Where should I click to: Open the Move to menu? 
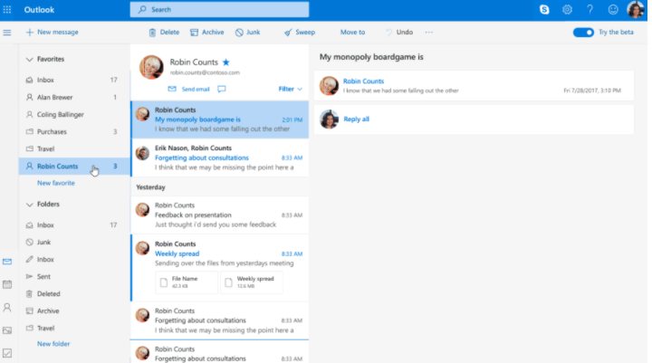(352, 32)
